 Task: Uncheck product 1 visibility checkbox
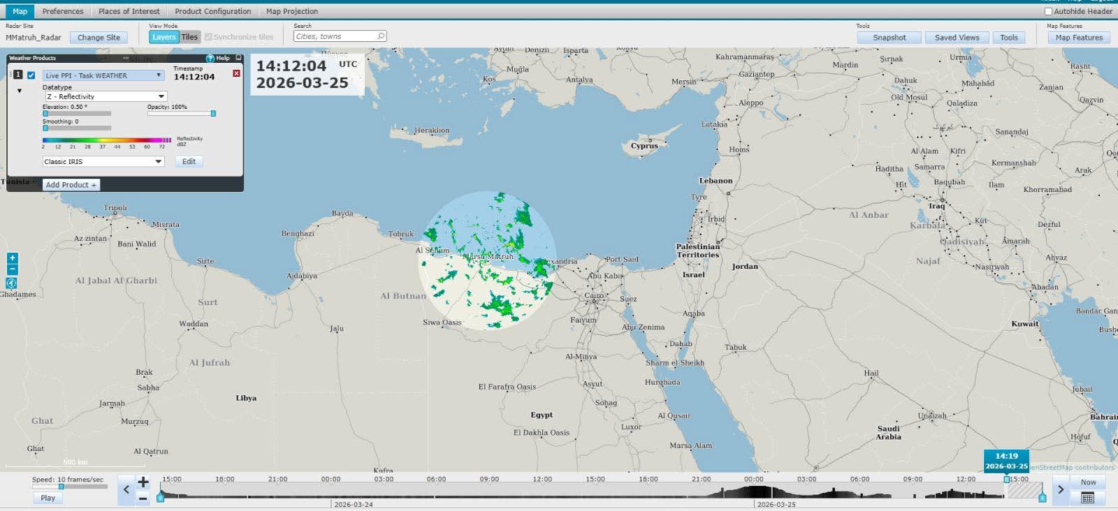pyautogui.click(x=31, y=75)
